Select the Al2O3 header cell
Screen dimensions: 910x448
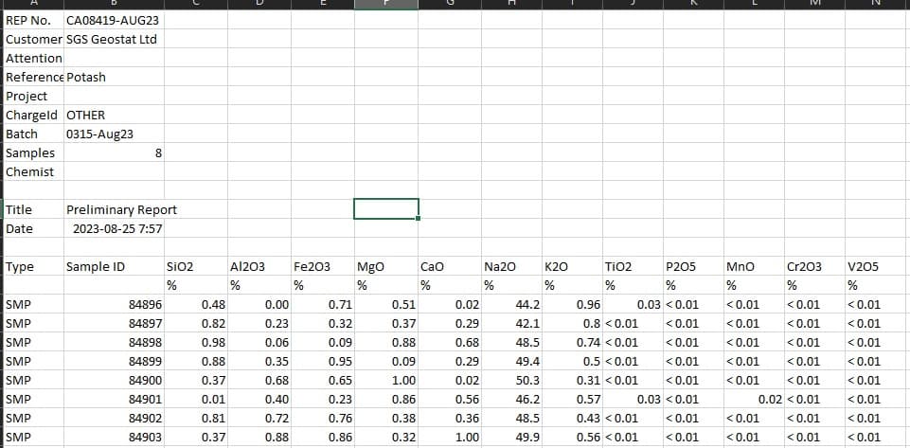259,266
